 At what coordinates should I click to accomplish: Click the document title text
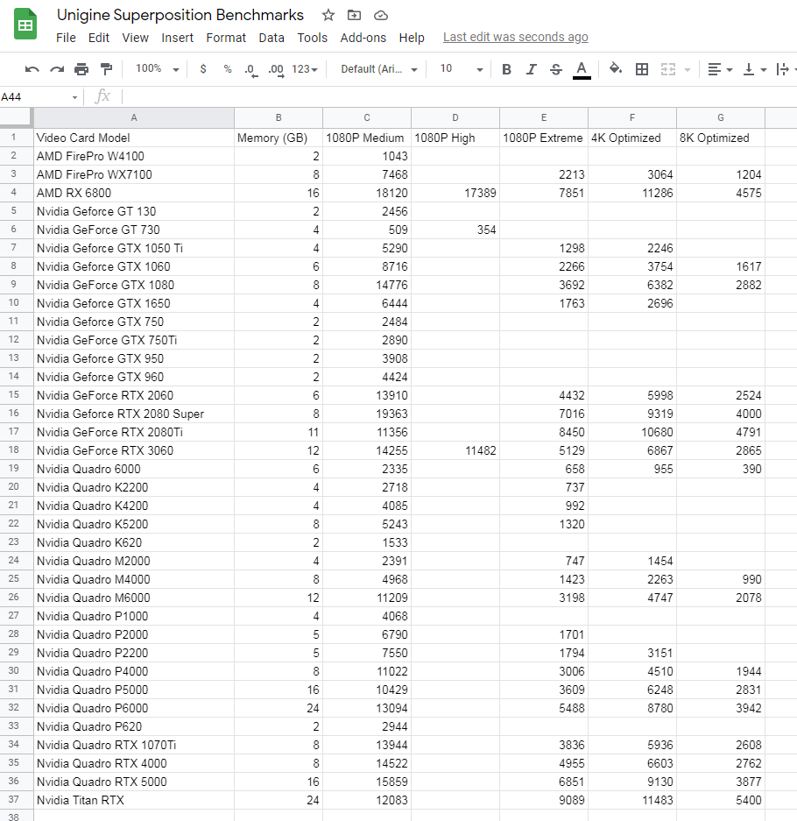[x=180, y=15]
